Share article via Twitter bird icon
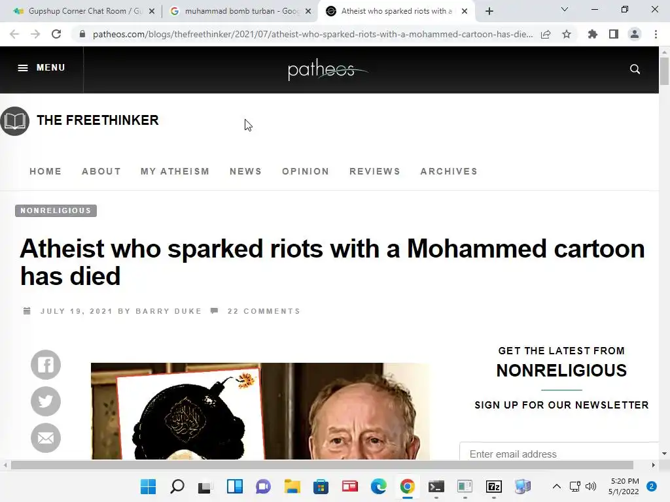Viewport: 670px width, 502px height. tap(46, 401)
